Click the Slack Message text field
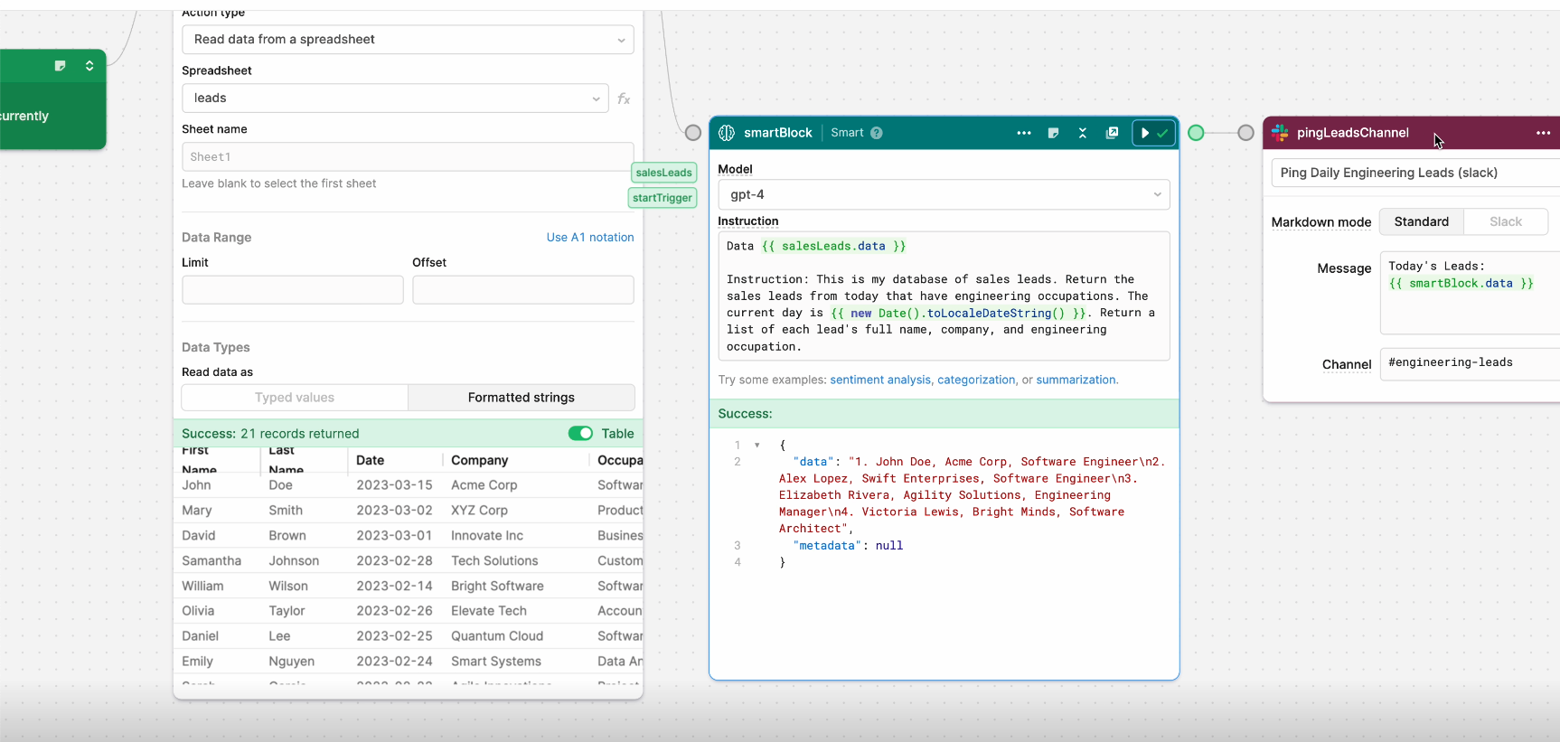Screen dimensions: 1560x742 click(1470, 293)
